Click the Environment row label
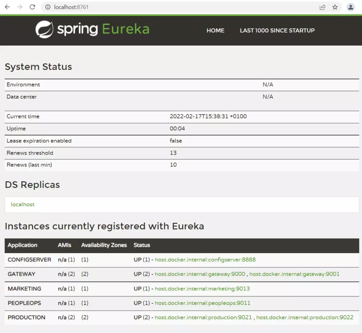Image resolution: width=362 pixels, height=333 pixels. pyautogui.click(x=23, y=84)
